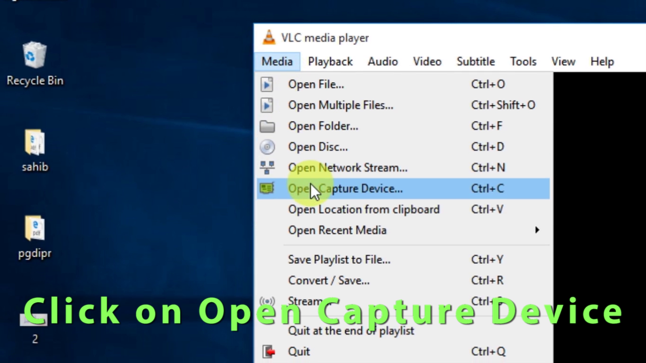Open the Playback menu
646x363 pixels.
tap(331, 62)
